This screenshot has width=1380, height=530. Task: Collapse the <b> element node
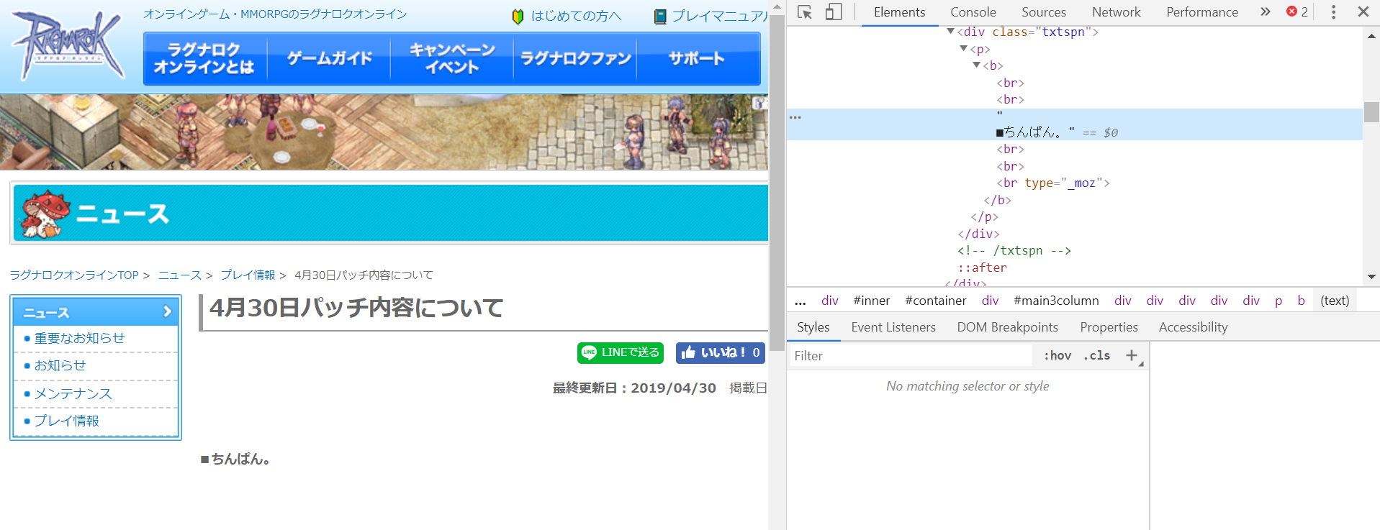click(x=976, y=65)
